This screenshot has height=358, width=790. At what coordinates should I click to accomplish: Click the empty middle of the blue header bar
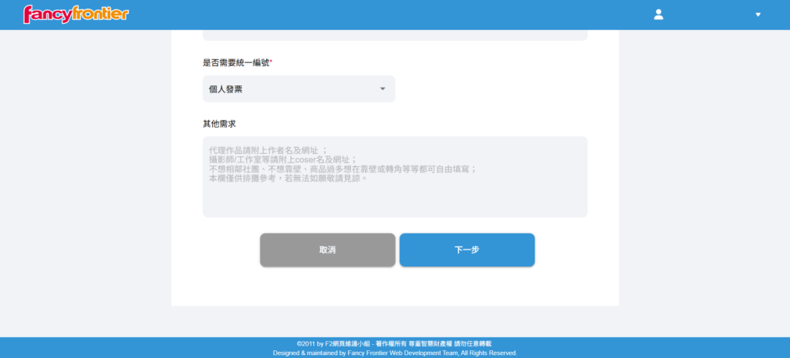[x=386, y=15]
